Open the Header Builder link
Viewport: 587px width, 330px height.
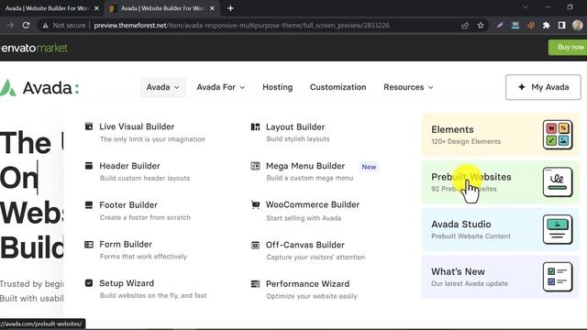coord(129,166)
